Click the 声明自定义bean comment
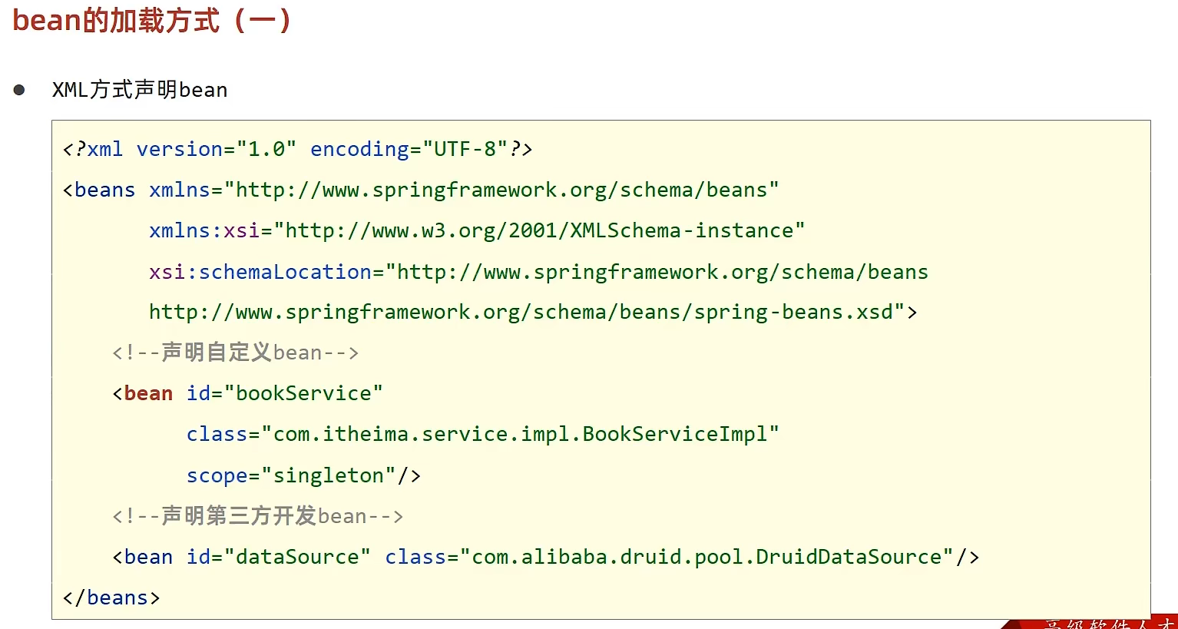 [236, 353]
